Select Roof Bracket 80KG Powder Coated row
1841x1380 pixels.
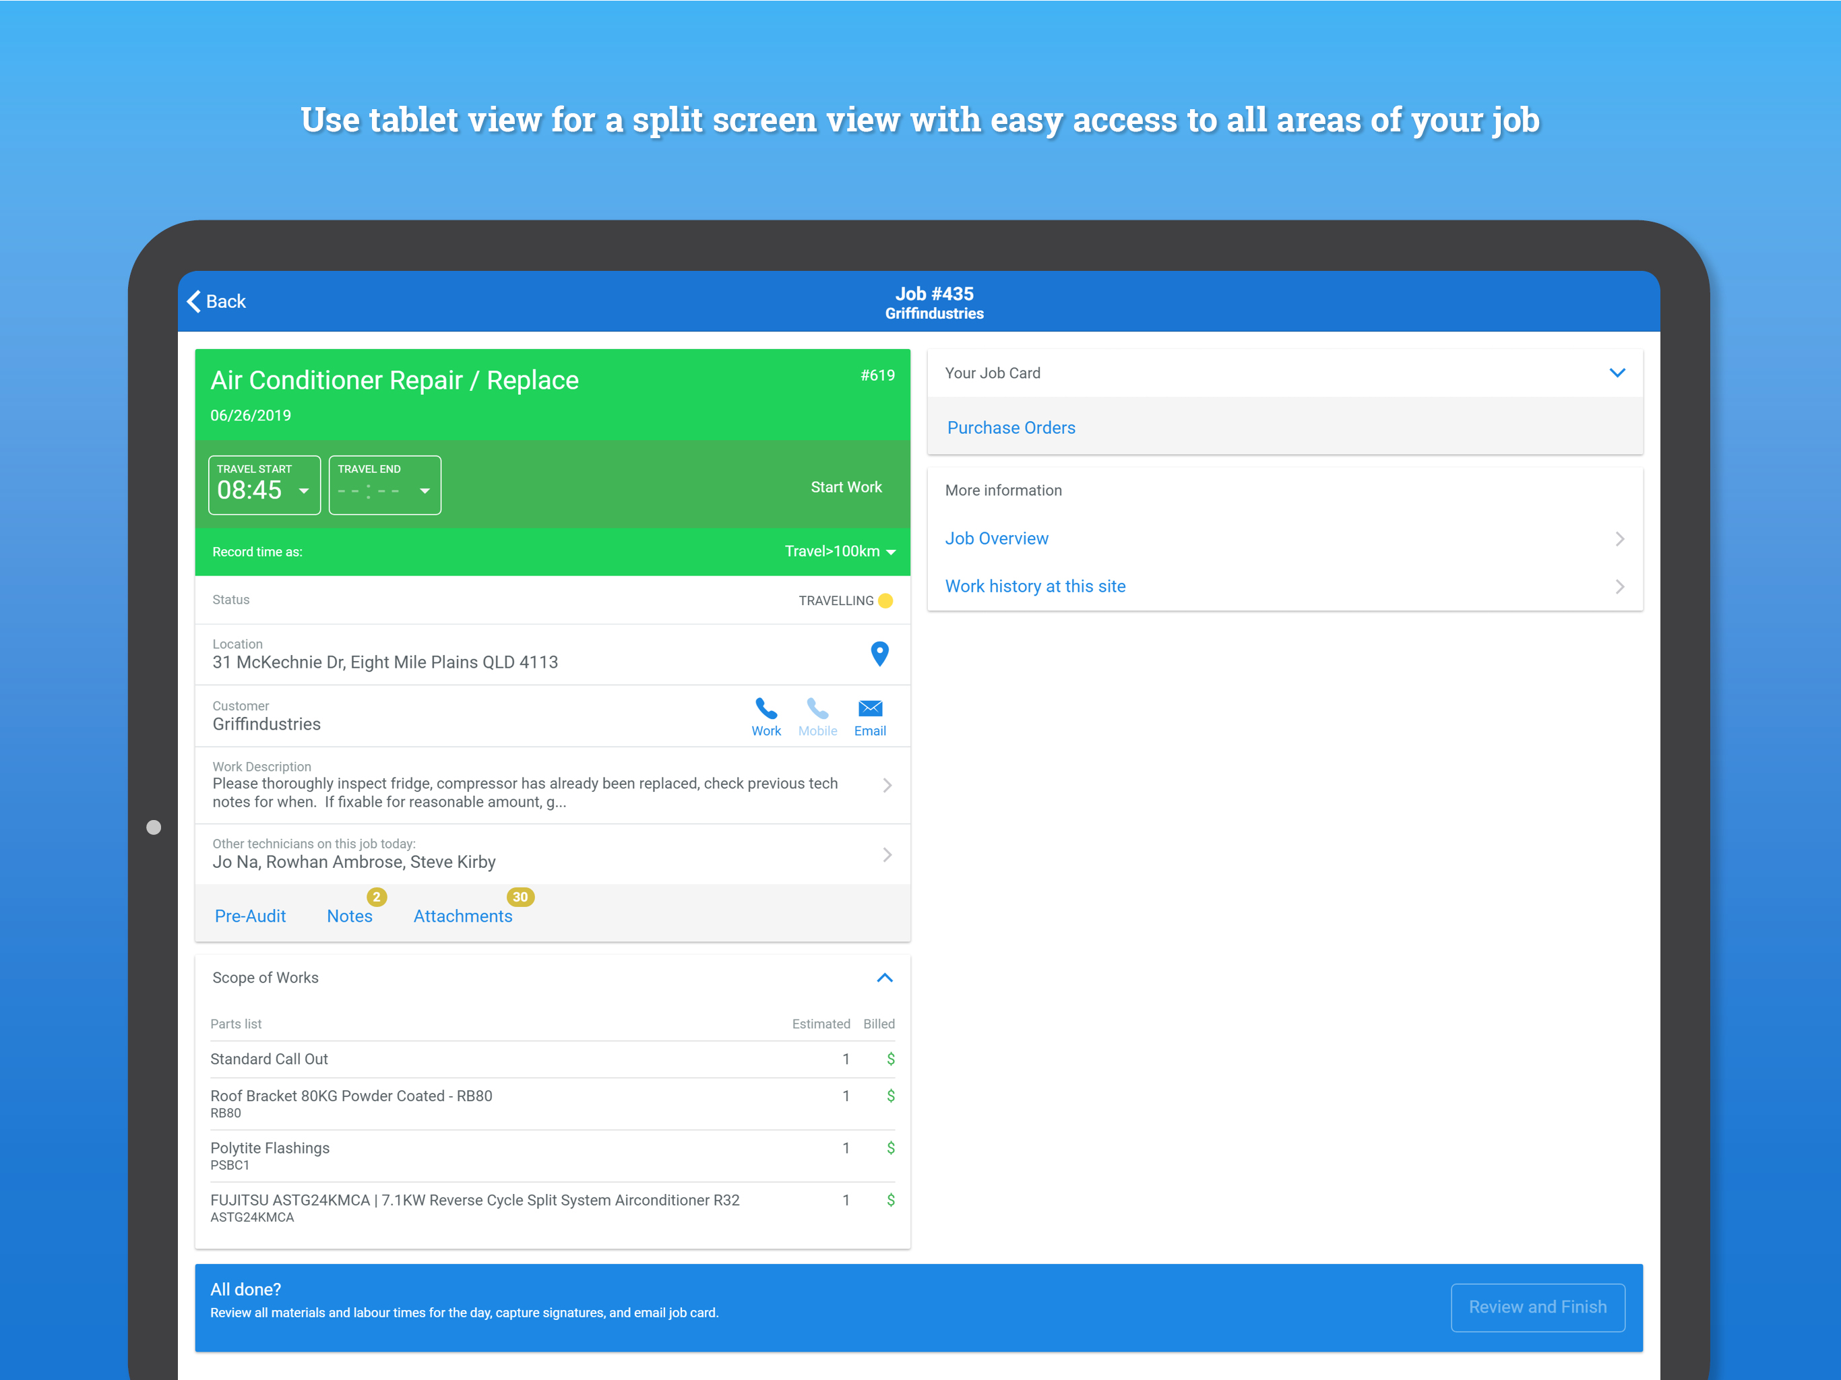click(552, 1104)
